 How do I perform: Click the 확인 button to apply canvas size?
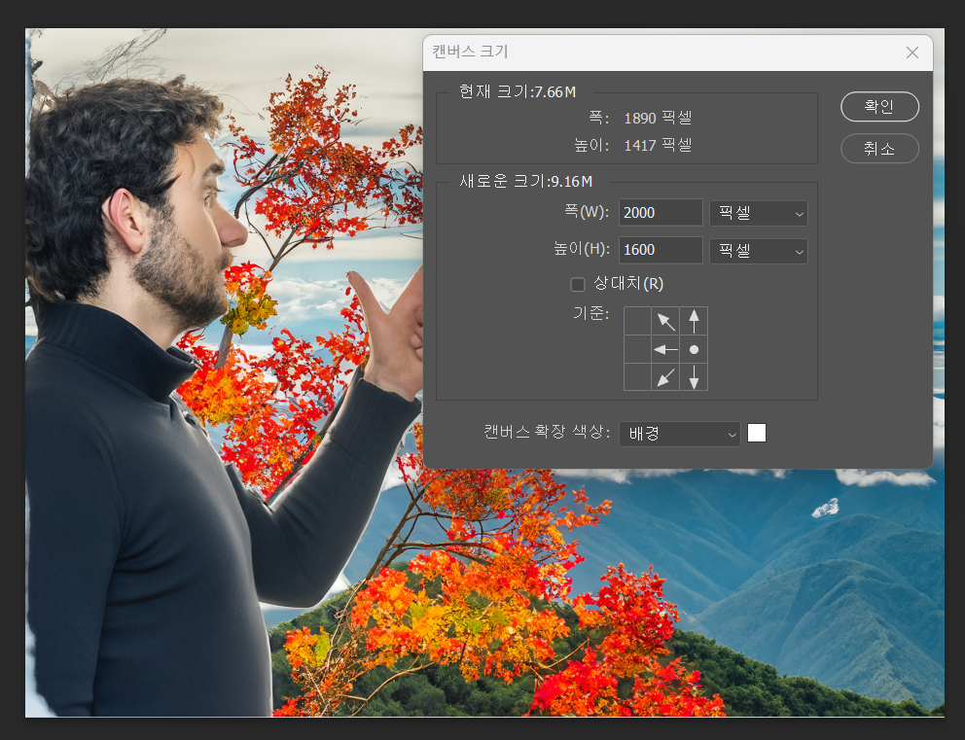[x=879, y=106]
